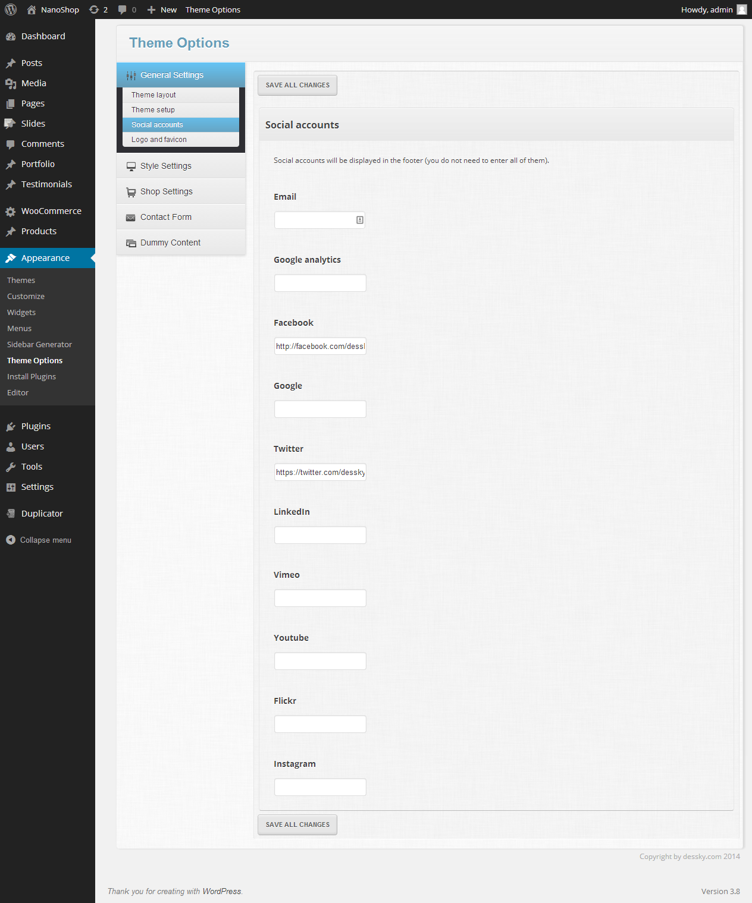Select Theme layout submenu item
Viewport: 752px width, 903px height.
click(x=153, y=95)
